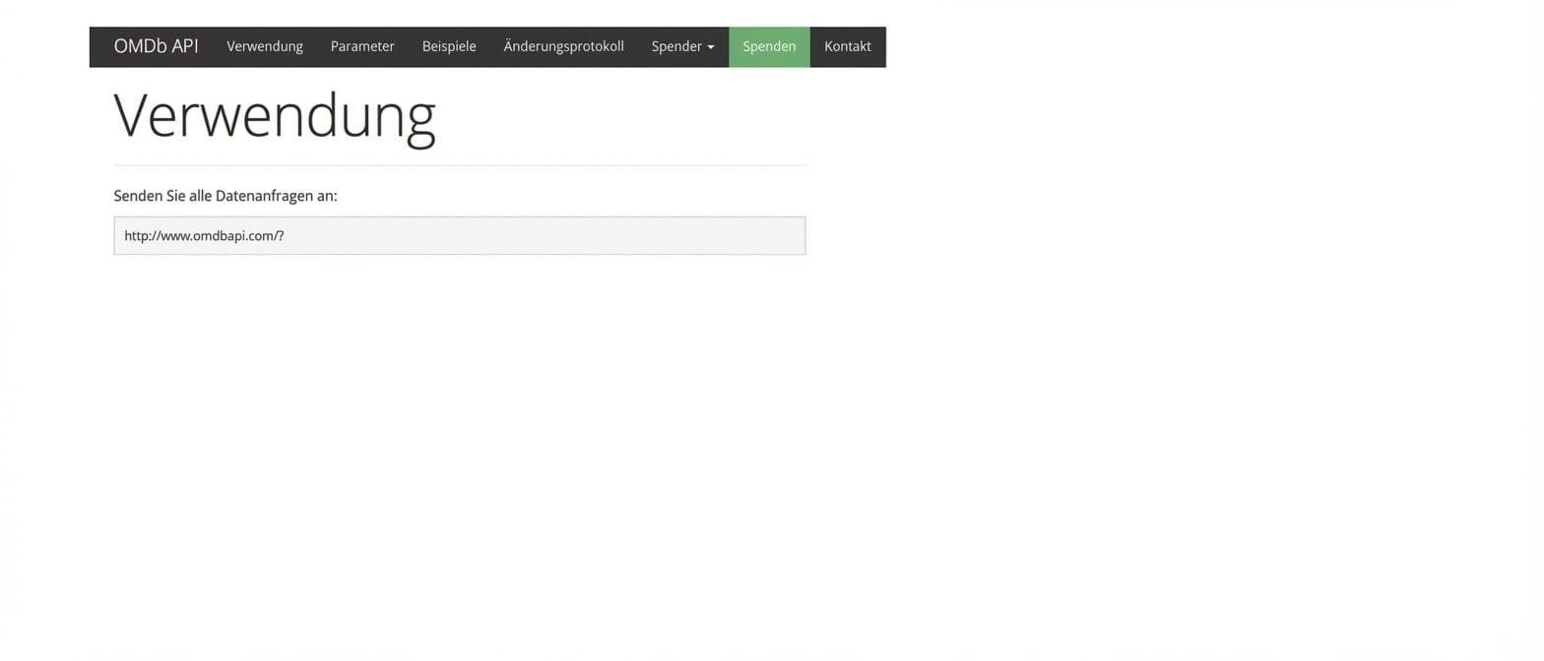The image size is (1544, 661).
Task: Open the Verwendung navbar item
Action: (x=264, y=46)
